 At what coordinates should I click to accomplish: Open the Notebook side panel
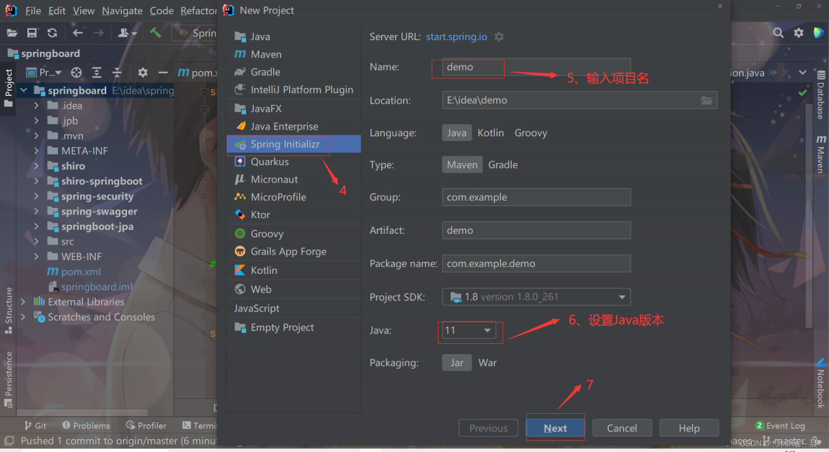(821, 382)
